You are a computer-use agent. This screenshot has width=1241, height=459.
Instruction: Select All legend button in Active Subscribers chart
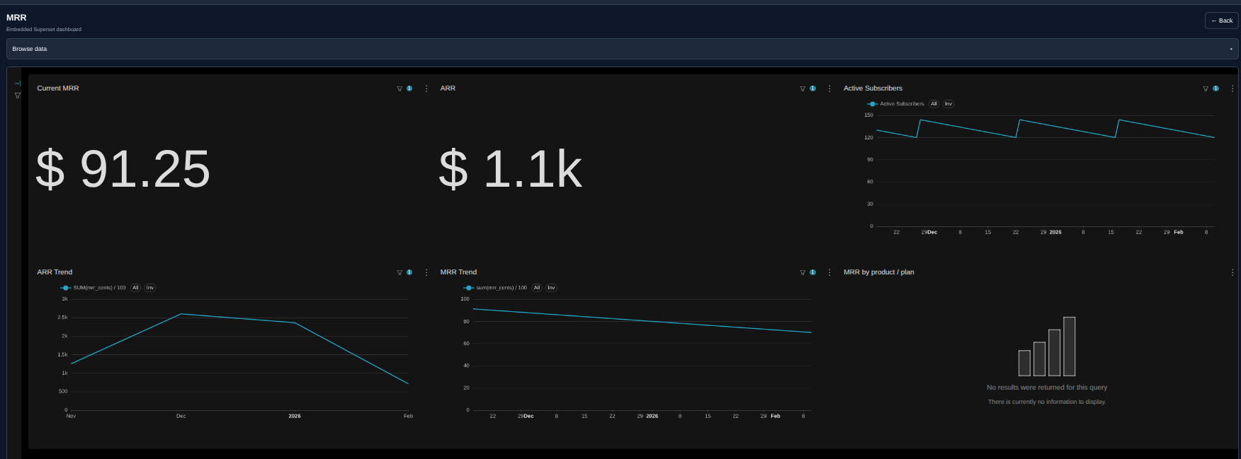click(934, 104)
